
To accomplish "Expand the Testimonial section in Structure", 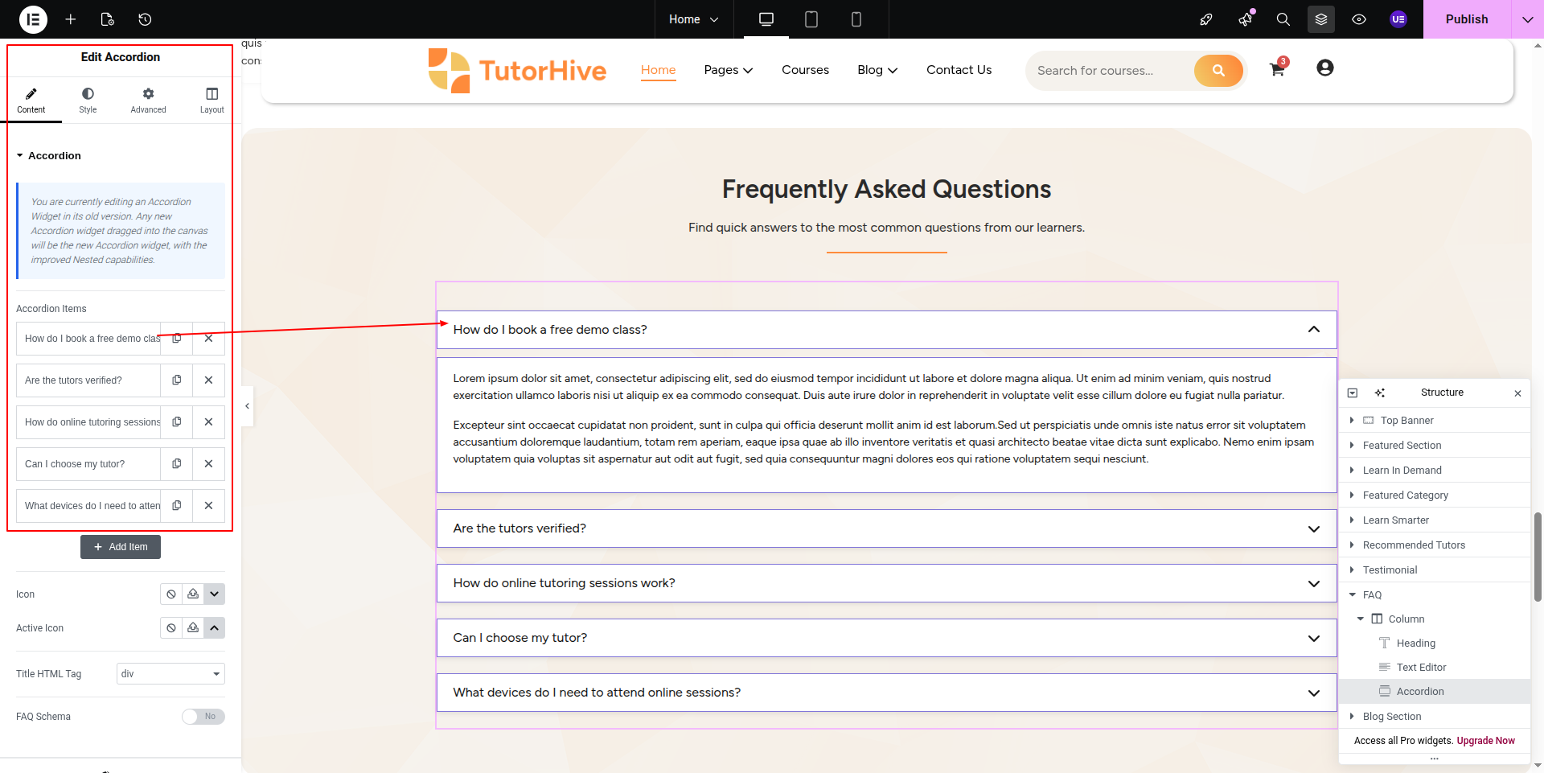I will (x=1352, y=569).
